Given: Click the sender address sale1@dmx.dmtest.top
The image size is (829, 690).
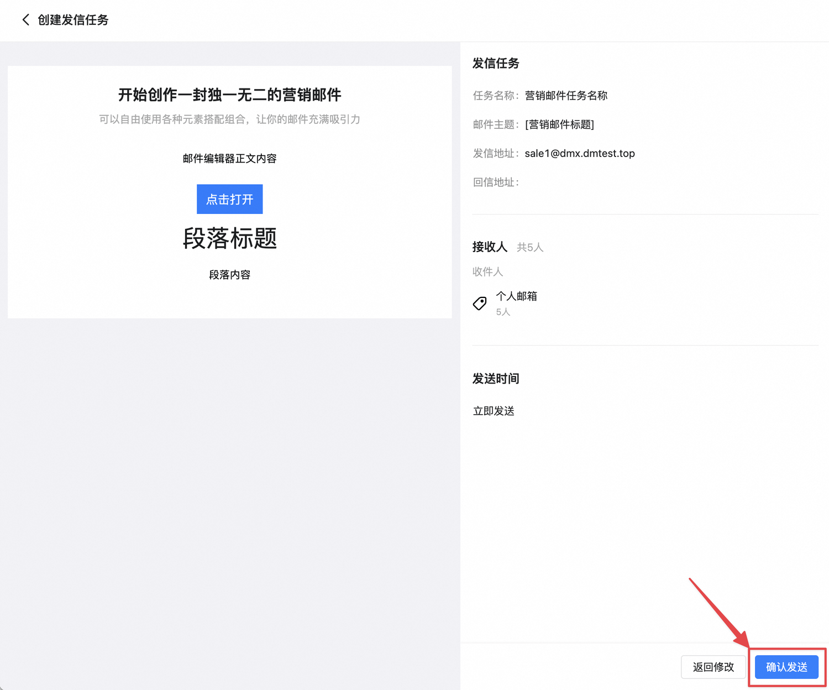Looking at the screenshot, I should coord(580,153).
